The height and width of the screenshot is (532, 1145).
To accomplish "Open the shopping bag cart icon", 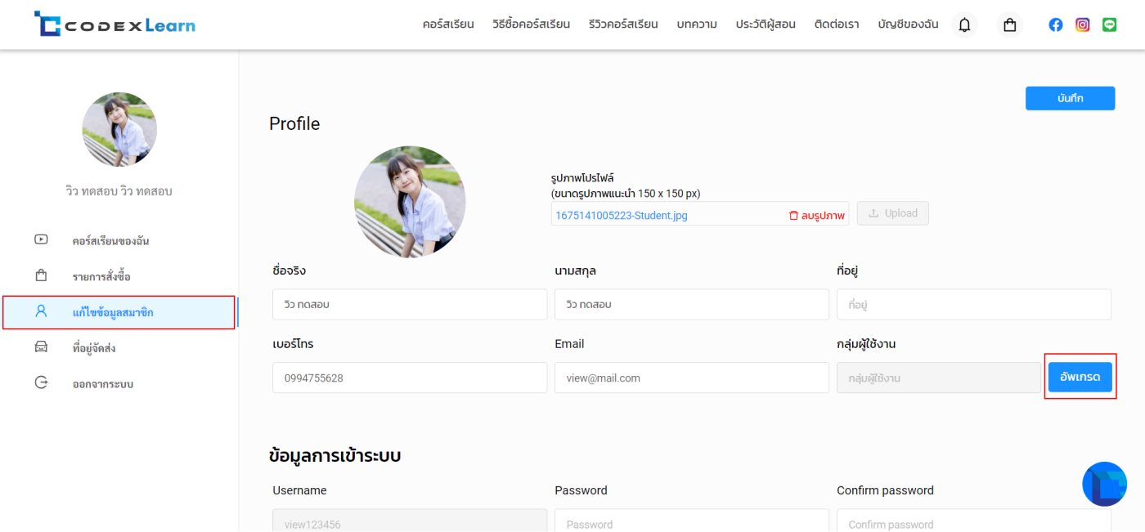I will (1010, 25).
